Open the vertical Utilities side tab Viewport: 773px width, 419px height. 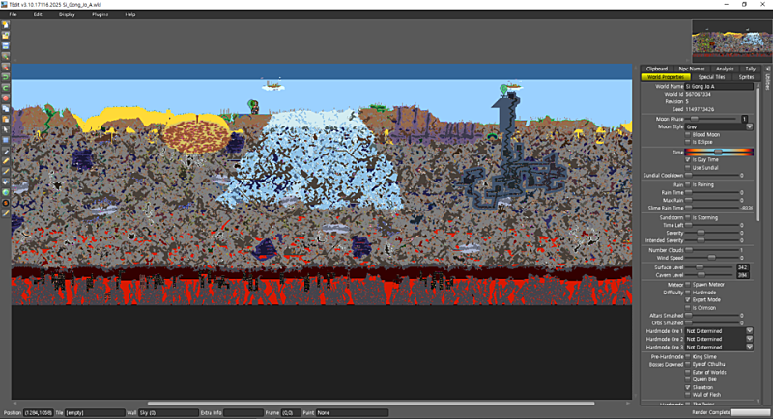[x=767, y=82]
